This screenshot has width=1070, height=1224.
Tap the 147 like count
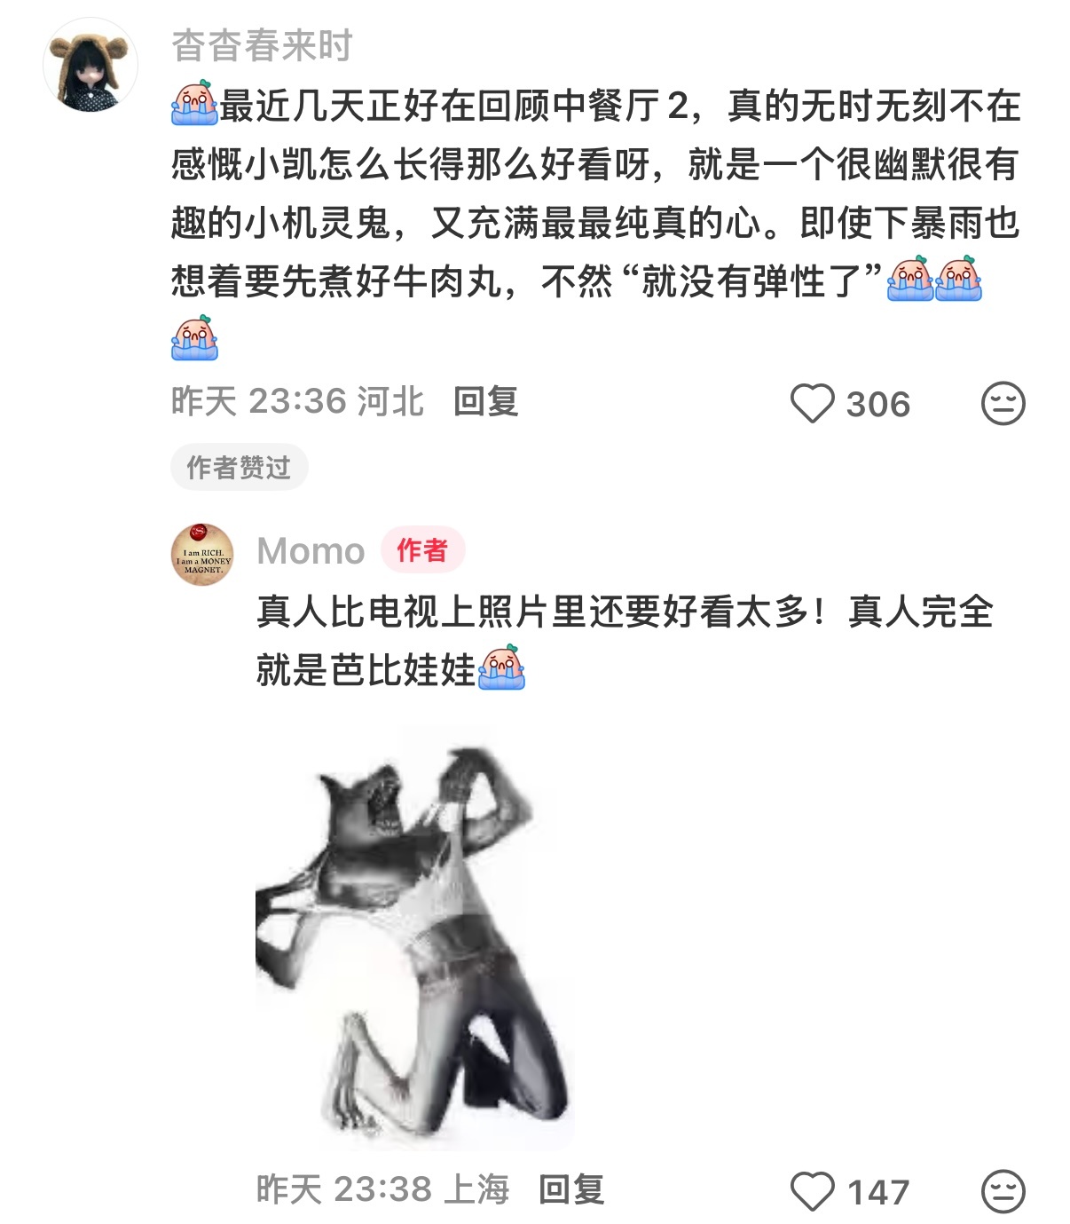[x=877, y=1192]
